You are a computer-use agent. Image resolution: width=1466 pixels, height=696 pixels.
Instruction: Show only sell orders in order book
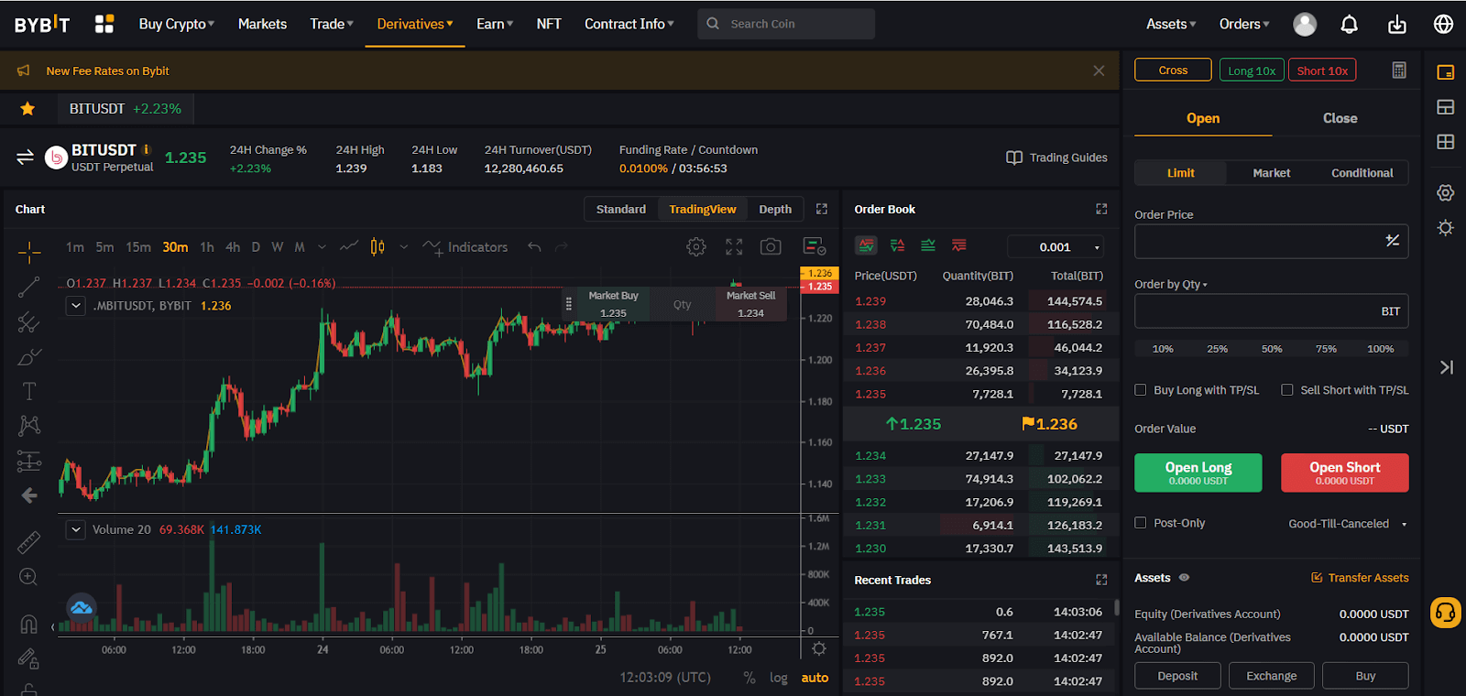tap(958, 245)
